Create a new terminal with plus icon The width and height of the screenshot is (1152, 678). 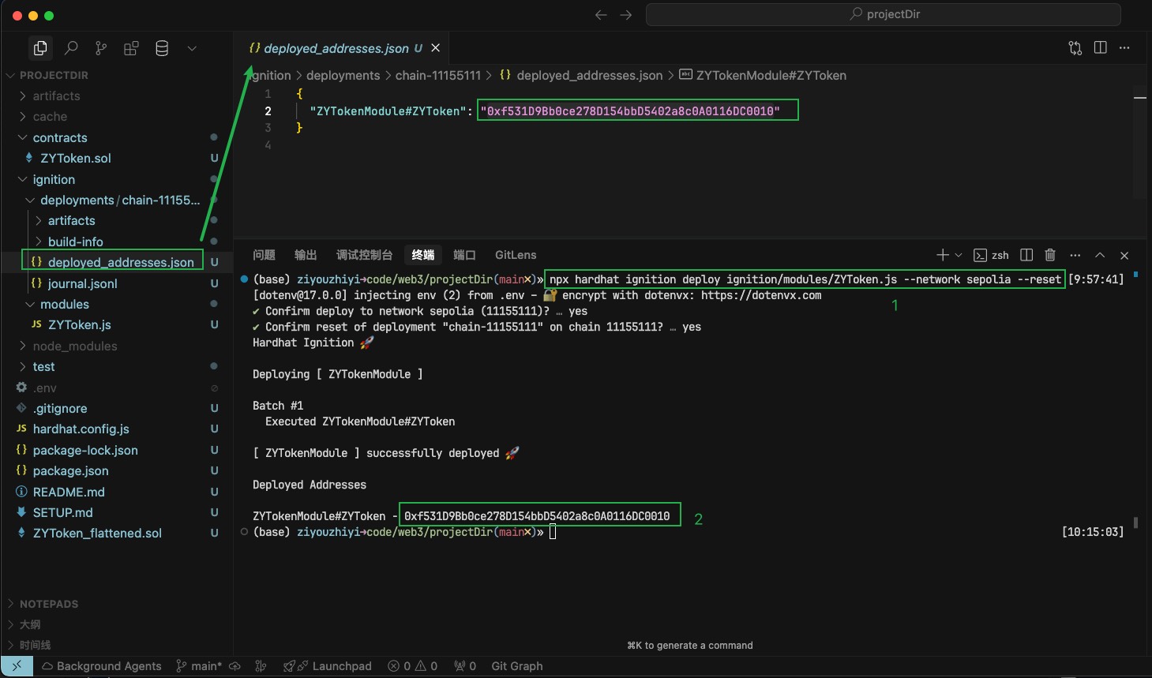coord(942,255)
